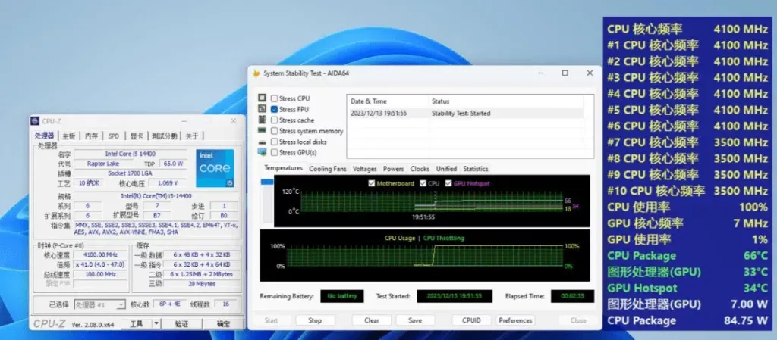Enable the Stress system memory checkbox
Image resolution: width=777 pixels, height=340 pixels.
[274, 131]
